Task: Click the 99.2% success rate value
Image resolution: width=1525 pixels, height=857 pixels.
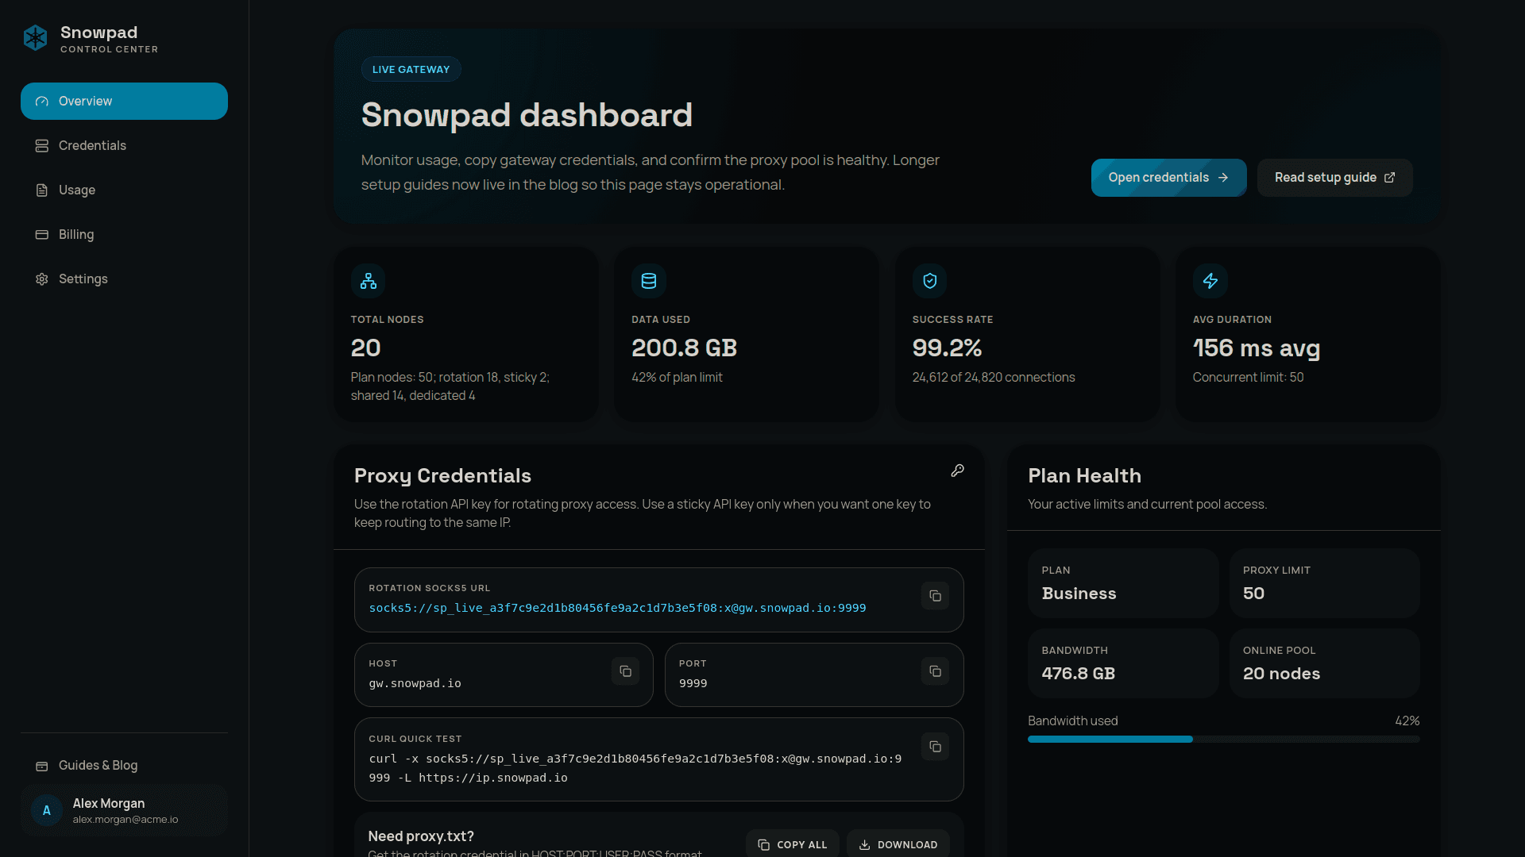Action: coord(947,348)
